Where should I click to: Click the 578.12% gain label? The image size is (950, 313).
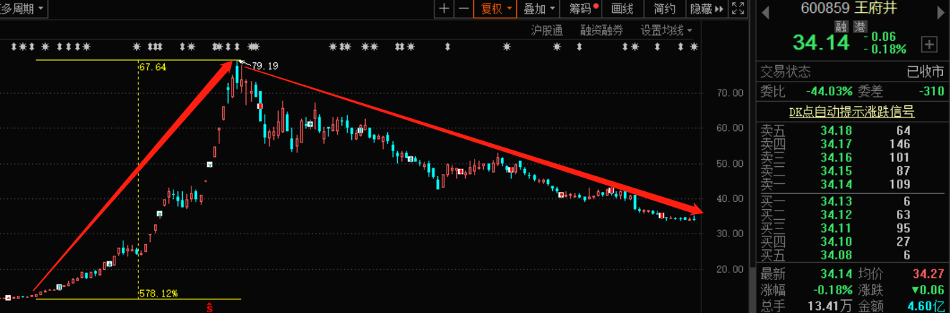[158, 294]
